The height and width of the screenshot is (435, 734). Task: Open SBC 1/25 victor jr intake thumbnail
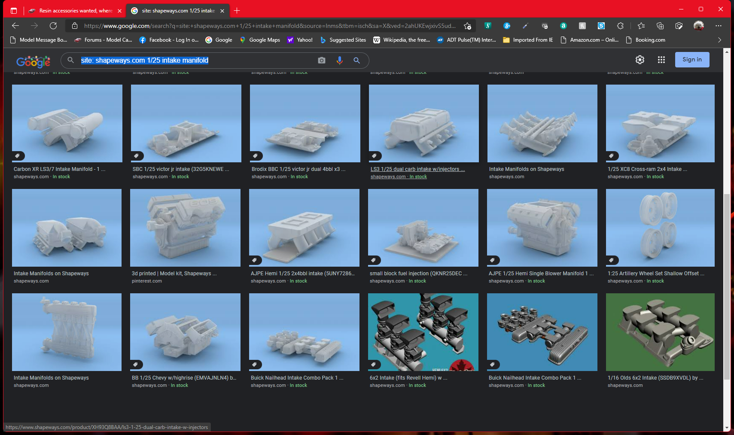(x=186, y=123)
